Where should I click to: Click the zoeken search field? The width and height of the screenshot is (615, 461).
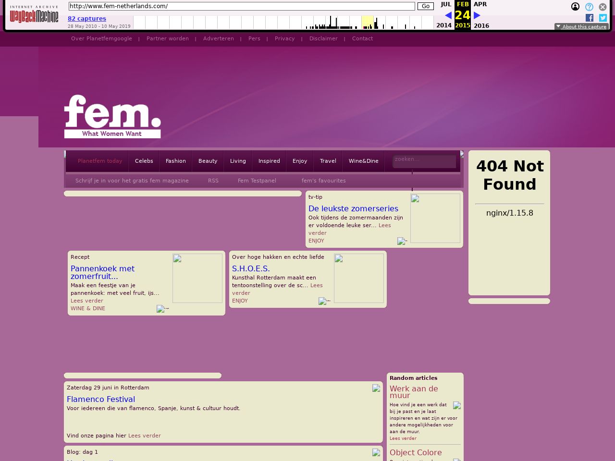tap(424, 161)
